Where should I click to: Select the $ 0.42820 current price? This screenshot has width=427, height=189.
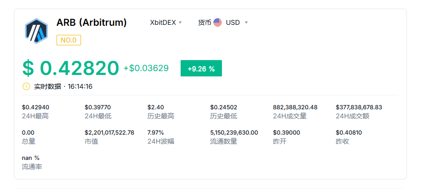coord(70,68)
